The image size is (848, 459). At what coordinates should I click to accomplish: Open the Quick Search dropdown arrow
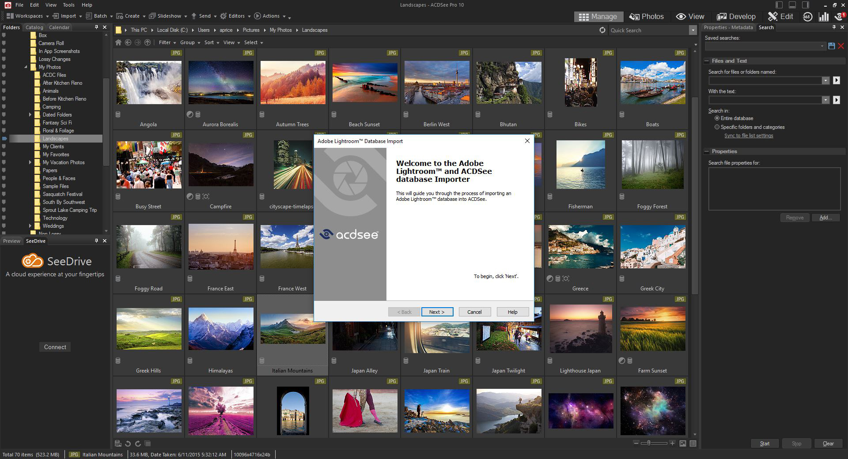tap(692, 30)
